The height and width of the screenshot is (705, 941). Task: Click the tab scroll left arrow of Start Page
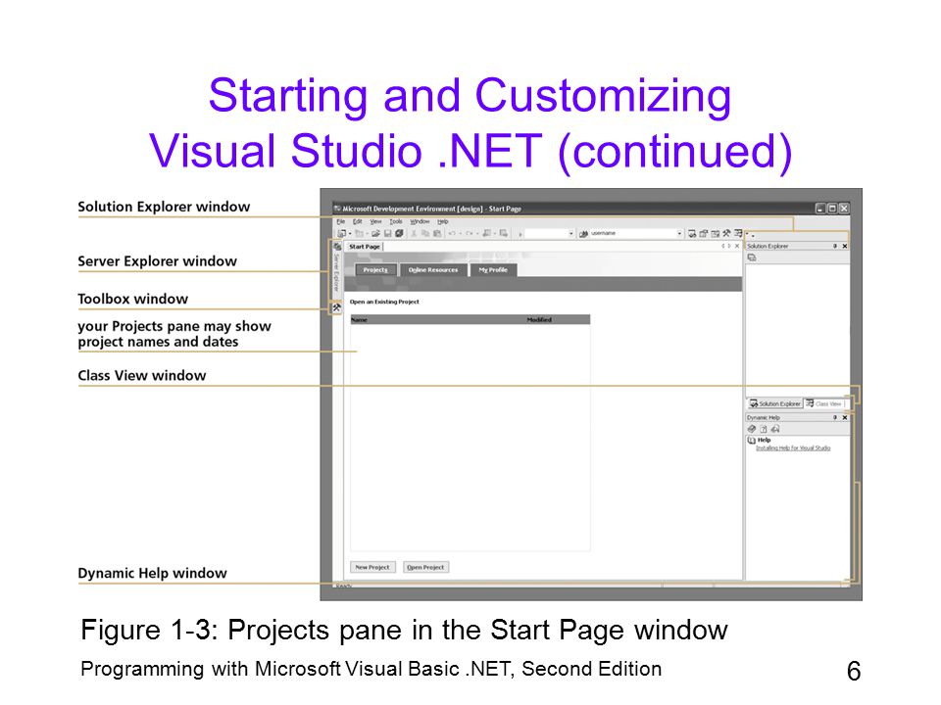pyautogui.click(x=723, y=246)
